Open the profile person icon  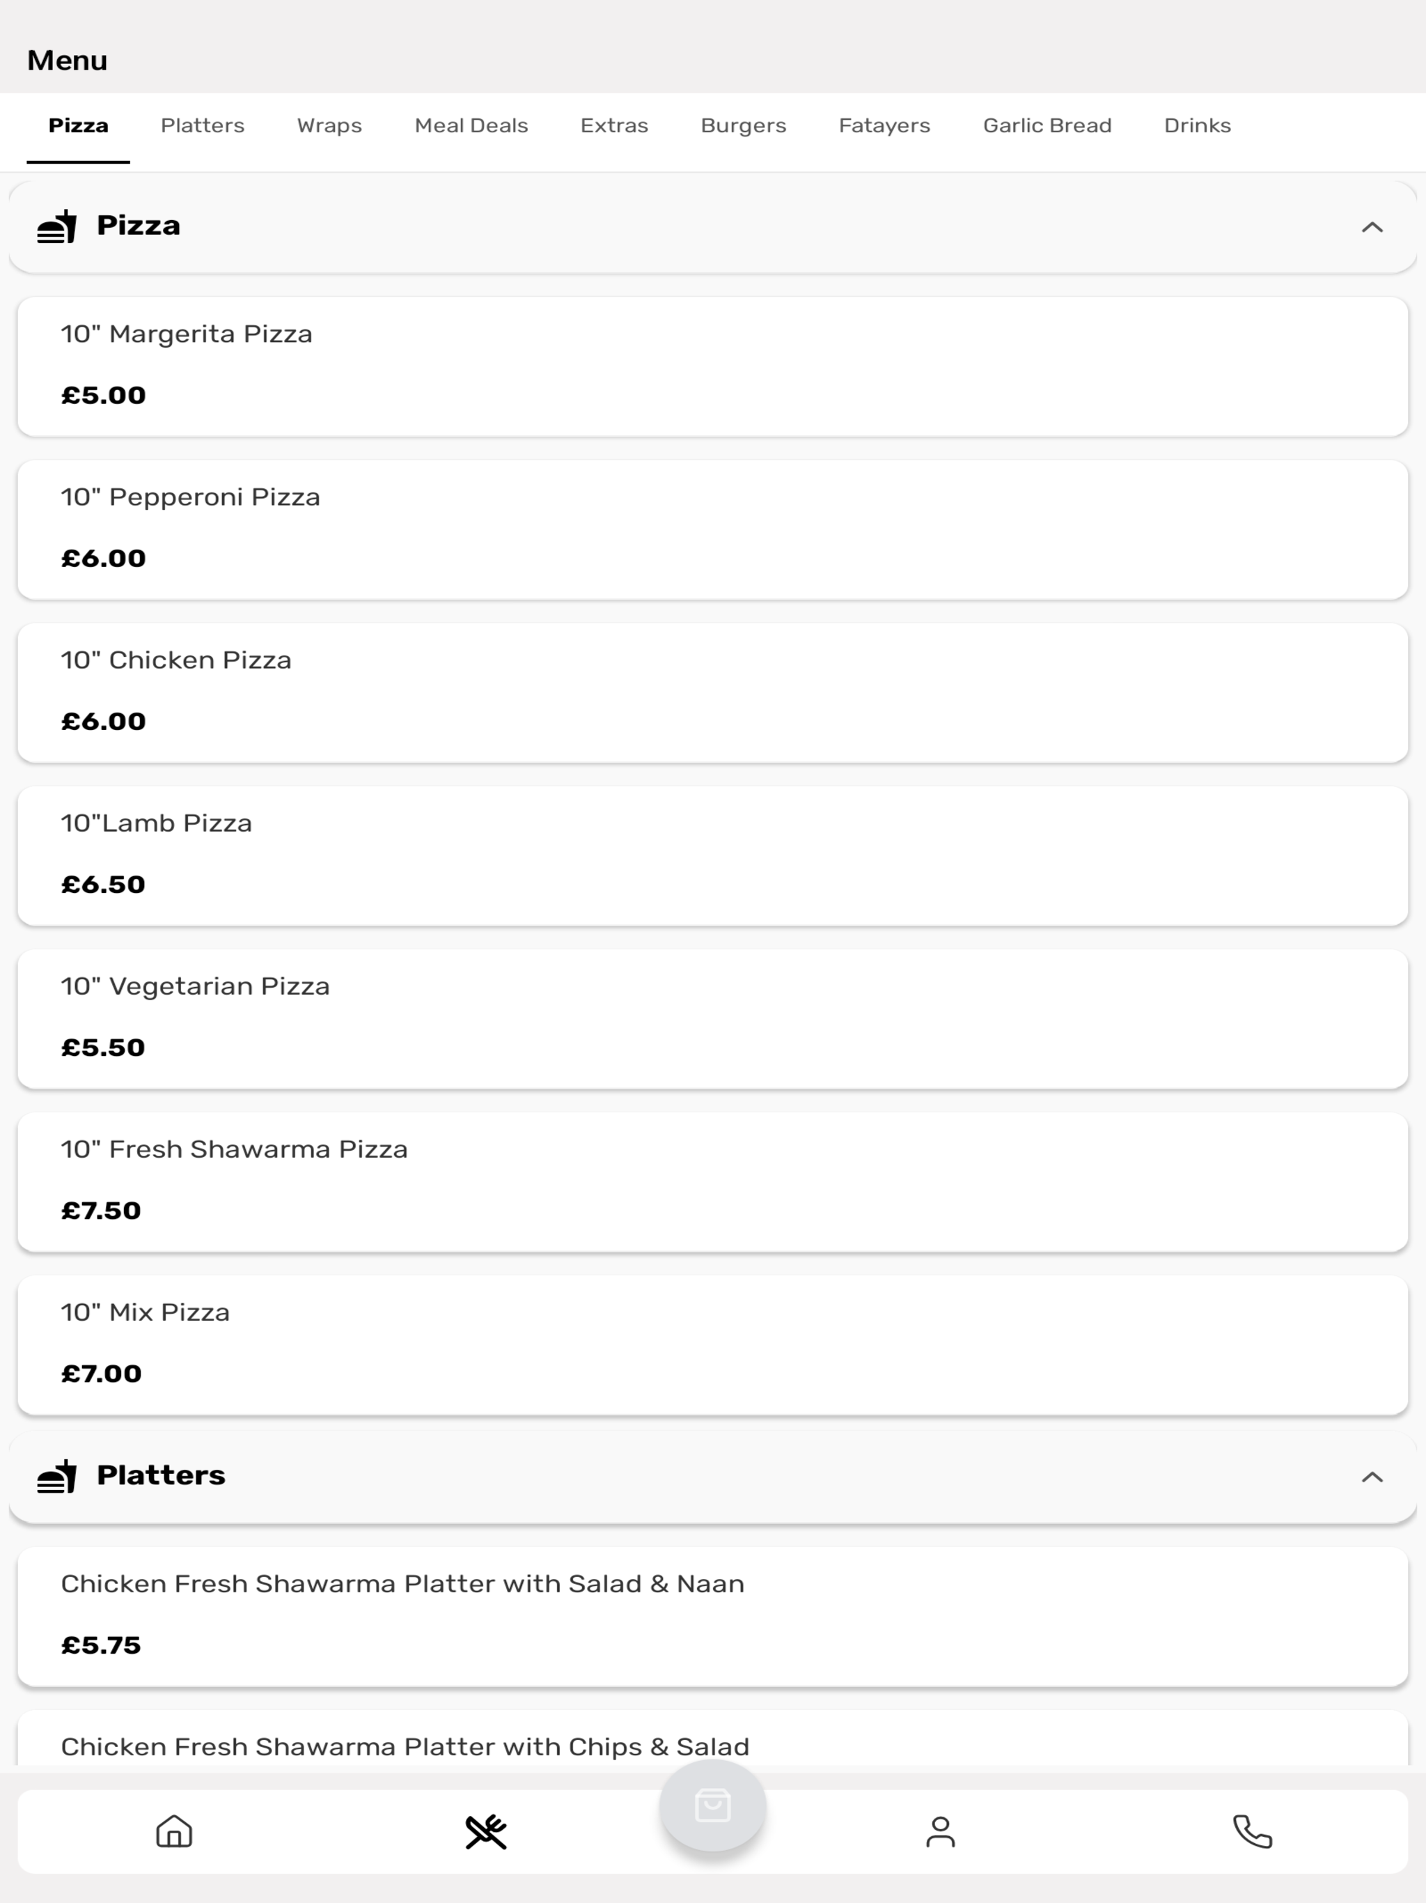point(940,1831)
